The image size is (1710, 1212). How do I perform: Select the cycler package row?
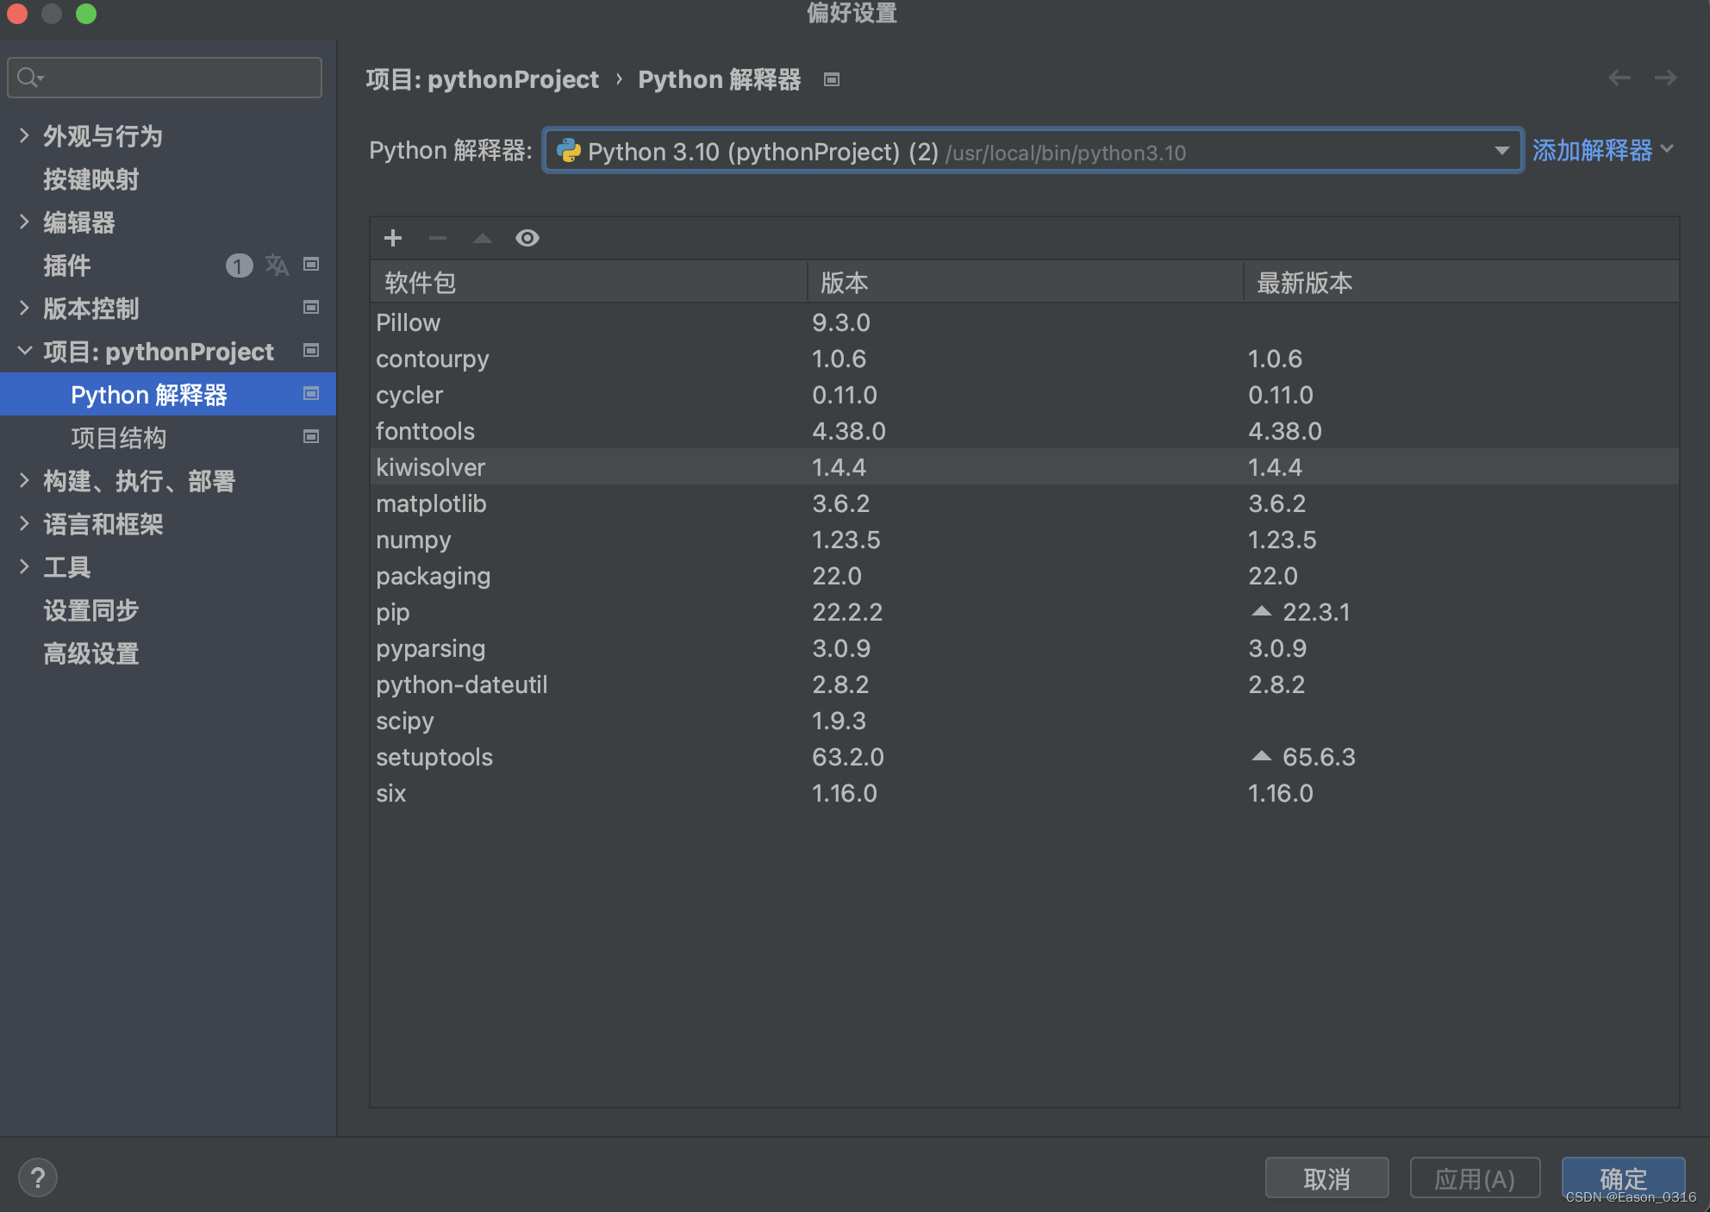[x=1025, y=395]
